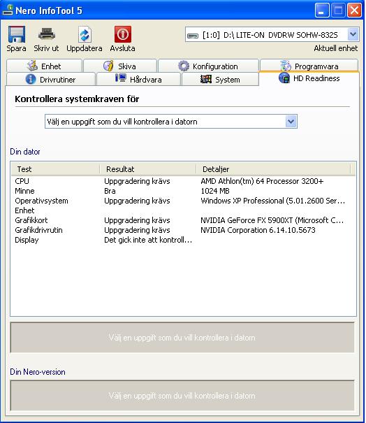Image resolution: width=366 pixels, height=423 pixels.
Task: Click the red Avsluta power icon
Action: pos(123,34)
